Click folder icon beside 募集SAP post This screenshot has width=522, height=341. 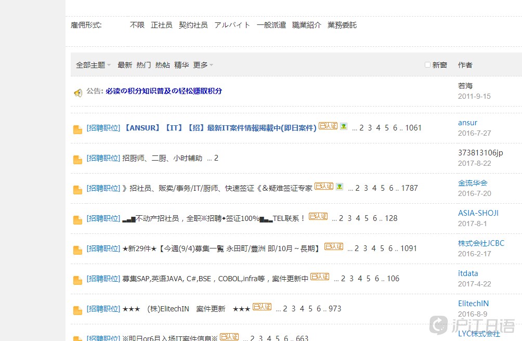[78, 280]
